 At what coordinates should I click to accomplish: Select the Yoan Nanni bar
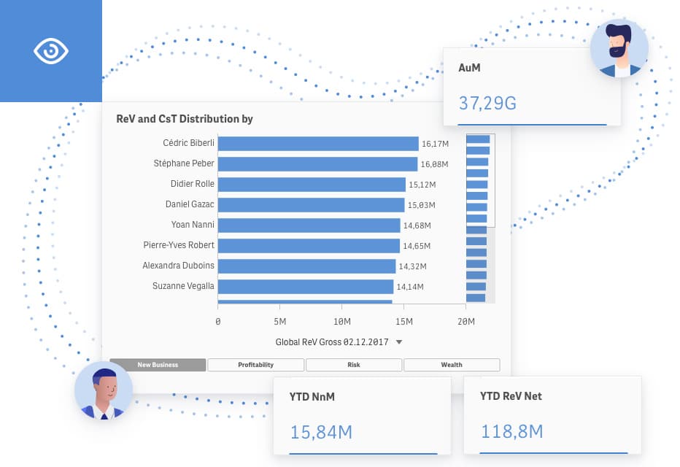[309, 225]
